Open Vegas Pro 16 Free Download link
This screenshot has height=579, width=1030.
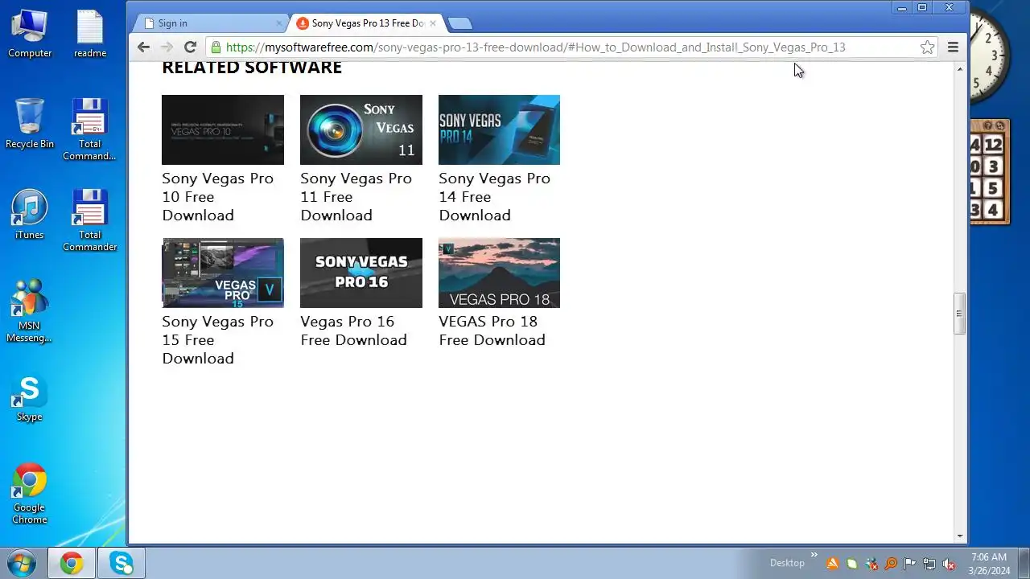click(353, 331)
